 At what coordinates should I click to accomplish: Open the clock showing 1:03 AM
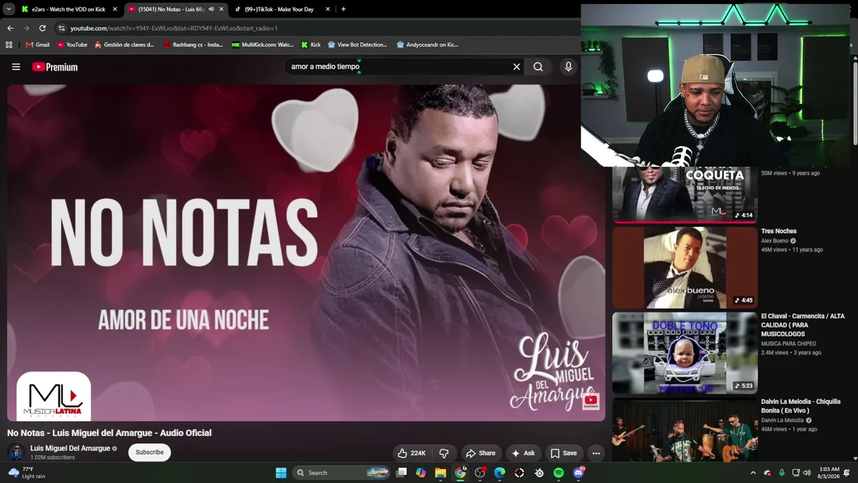coord(829,473)
